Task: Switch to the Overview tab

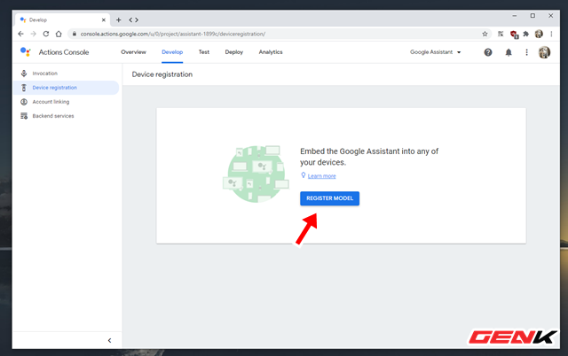Action: (x=133, y=52)
